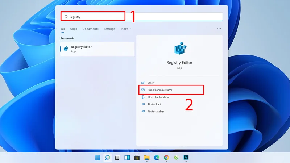Click the small Registry Editor icon in results

coord(66,49)
